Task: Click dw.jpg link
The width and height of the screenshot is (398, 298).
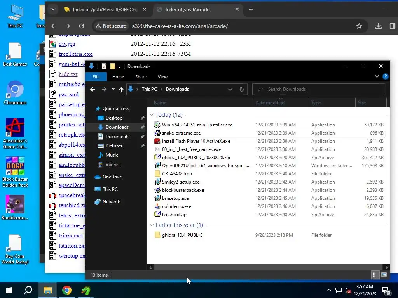Action: pos(67,44)
